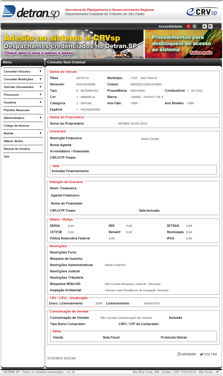The image size is (223, 376).
Task: Click NADA CONSTA under Restrições Administrativas
Action: coord(115,265)
